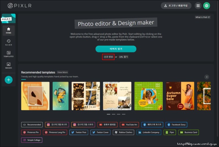Image resolution: width=219 pixels, height=147 pixels.
Task: Select the Roblox Clothes category
Action: click(x=124, y=132)
